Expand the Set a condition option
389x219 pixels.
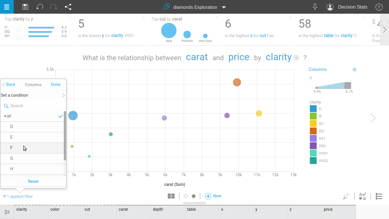33,95
